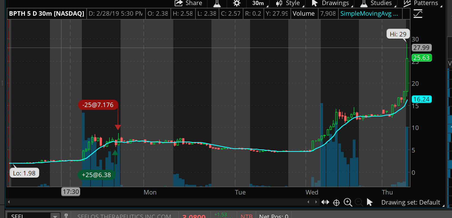
Task: Click the +25@6.38 buy order bubble
Action: point(96,175)
